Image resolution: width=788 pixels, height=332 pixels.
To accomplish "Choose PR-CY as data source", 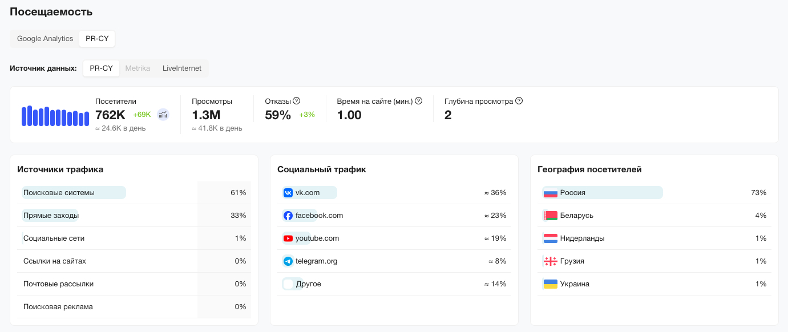I will pos(101,68).
